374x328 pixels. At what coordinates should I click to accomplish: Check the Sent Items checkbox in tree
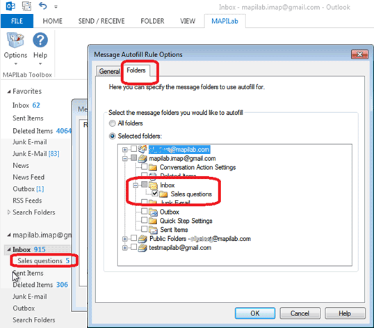(x=145, y=229)
